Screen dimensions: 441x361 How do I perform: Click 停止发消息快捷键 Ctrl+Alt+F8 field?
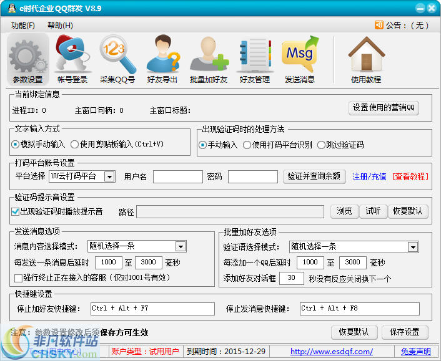tap(359, 309)
